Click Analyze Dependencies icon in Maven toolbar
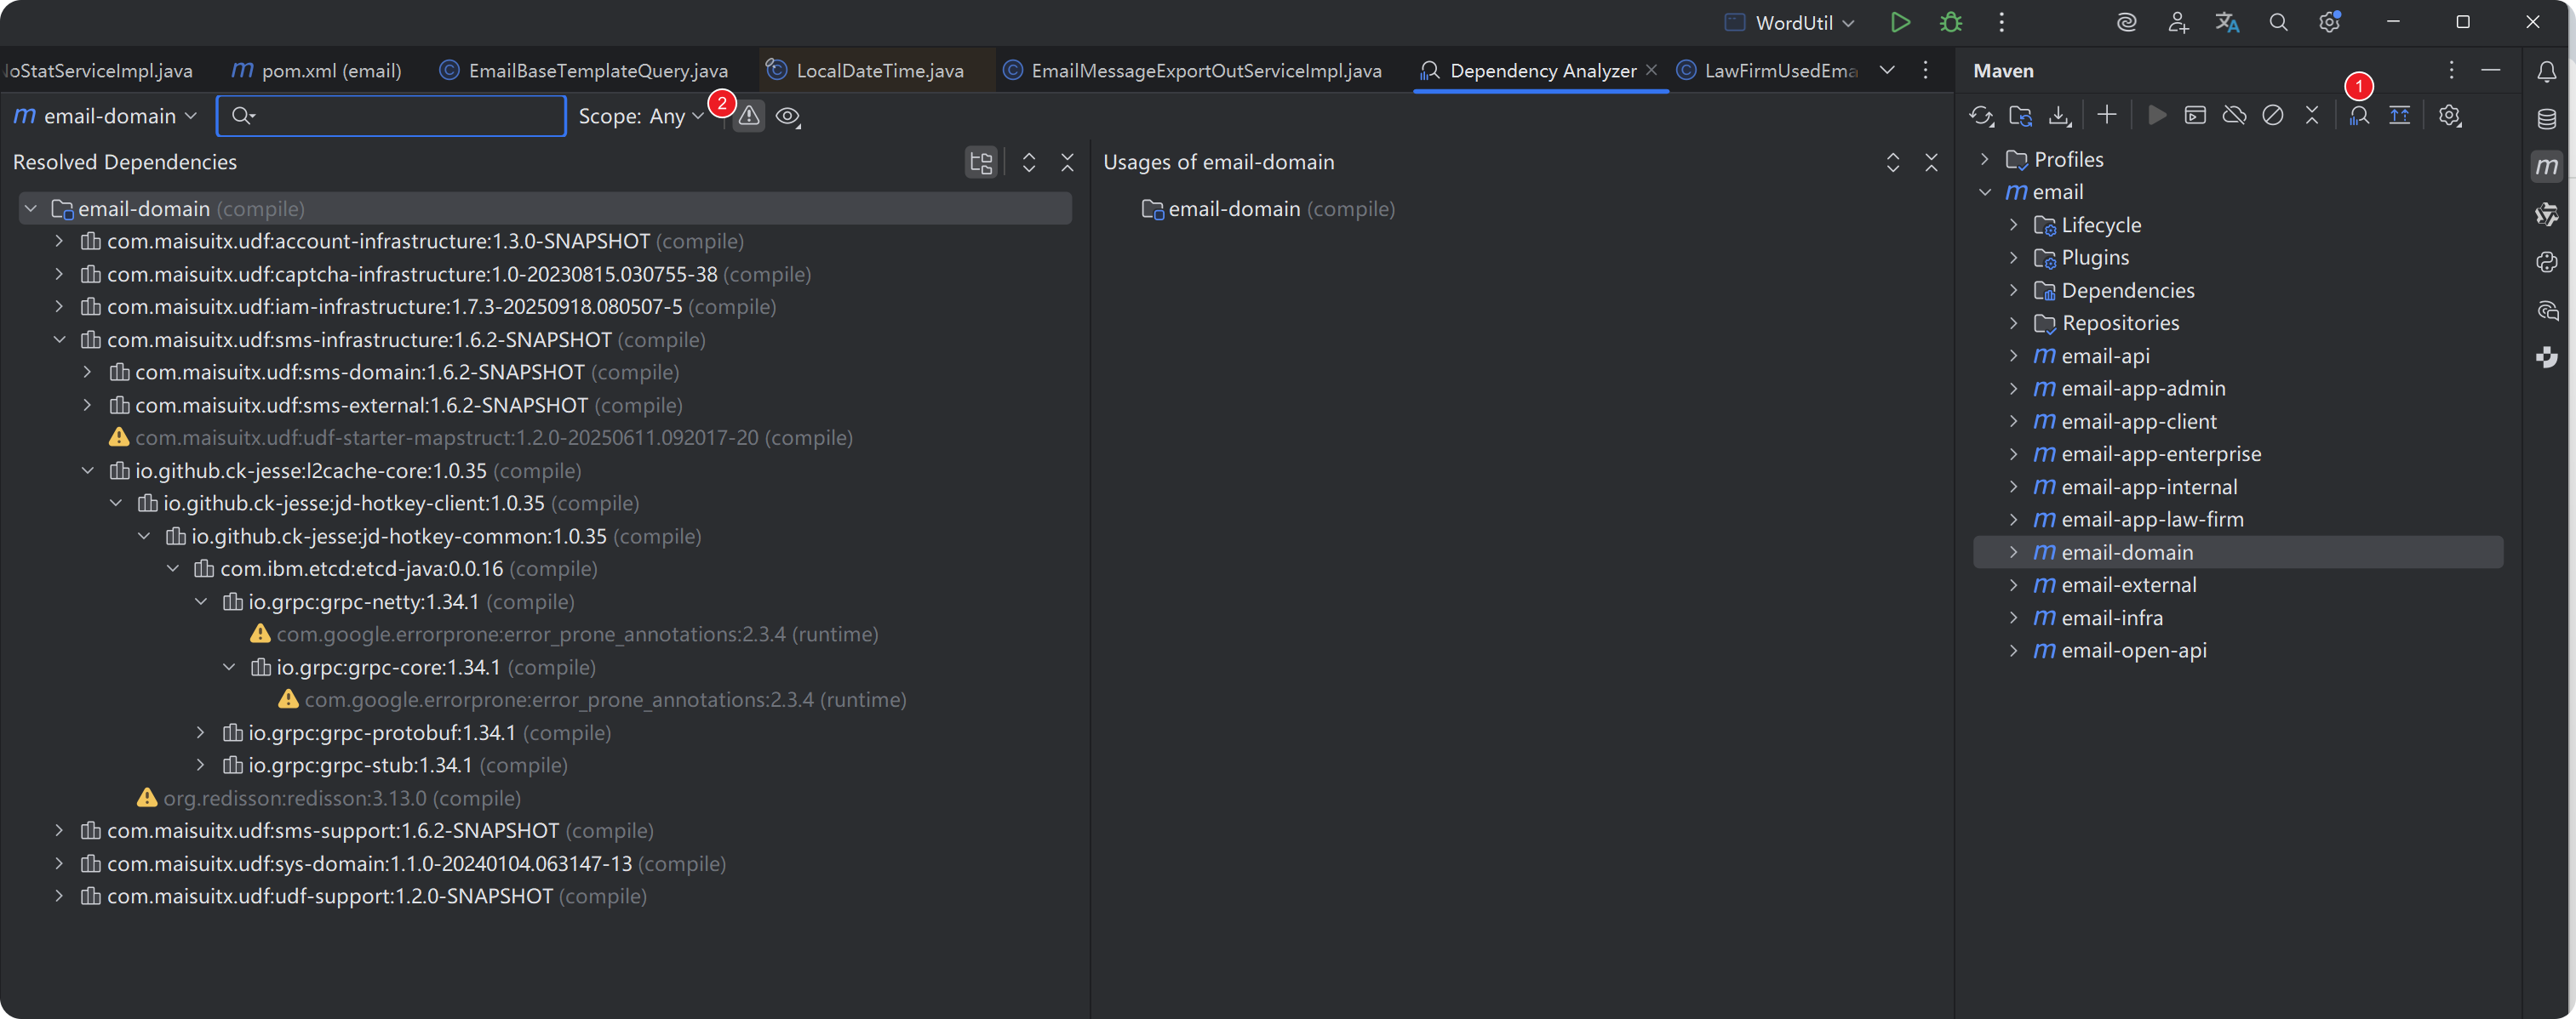The image size is (2576, 1019). point(2359,116)
